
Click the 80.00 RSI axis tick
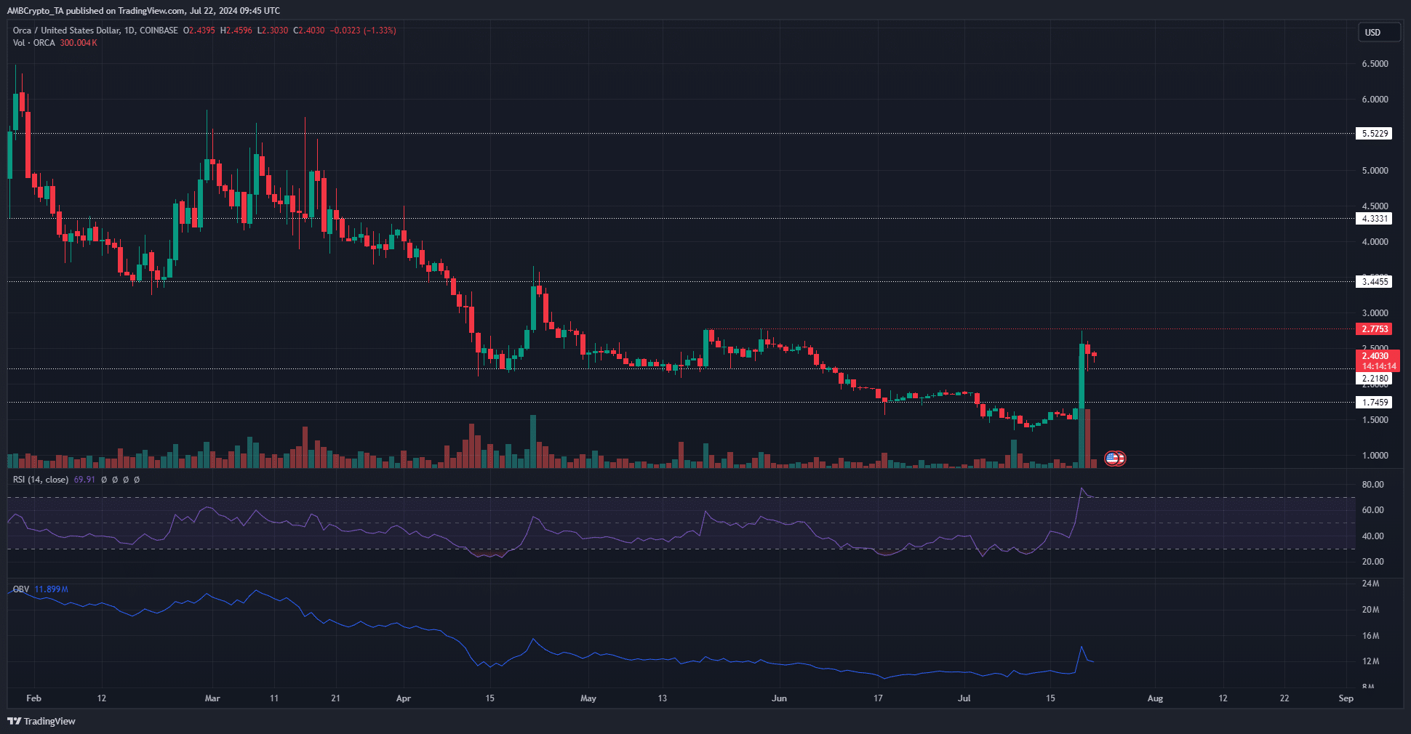pos(1372,485)
